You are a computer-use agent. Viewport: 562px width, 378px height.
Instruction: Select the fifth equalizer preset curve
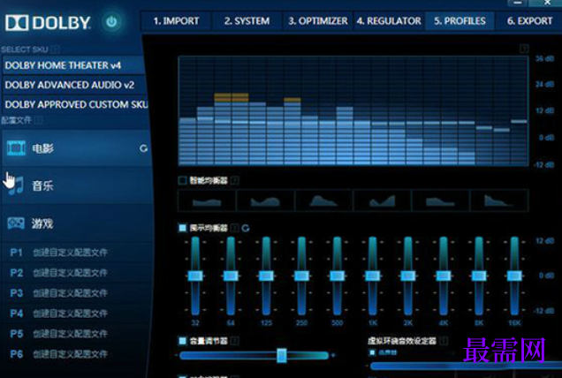point(440,200)
